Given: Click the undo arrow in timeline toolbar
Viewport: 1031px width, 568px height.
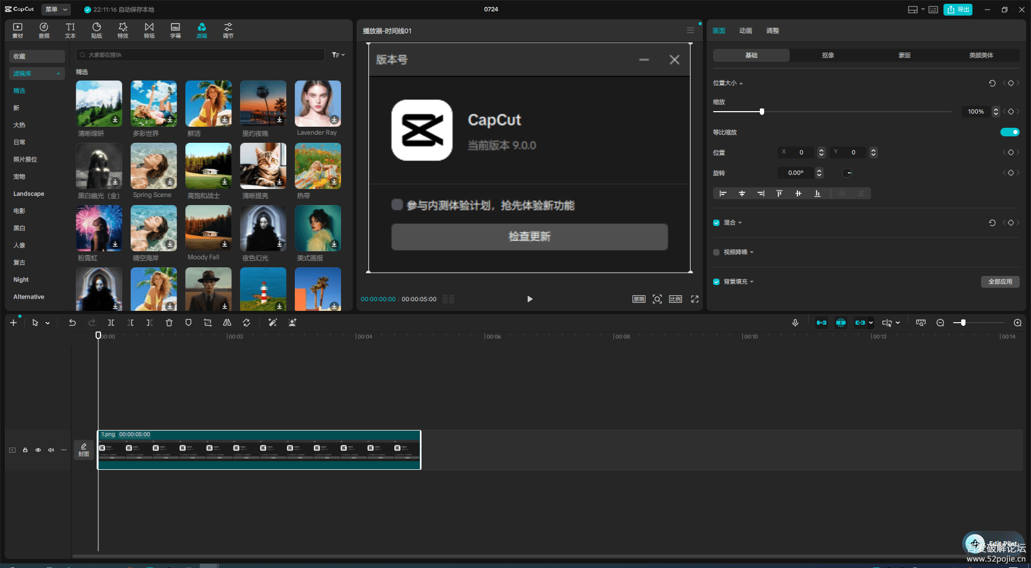Looking at the screenshot, I should 72,323.
